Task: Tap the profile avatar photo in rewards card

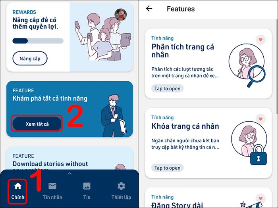Action: click(121, 15)
